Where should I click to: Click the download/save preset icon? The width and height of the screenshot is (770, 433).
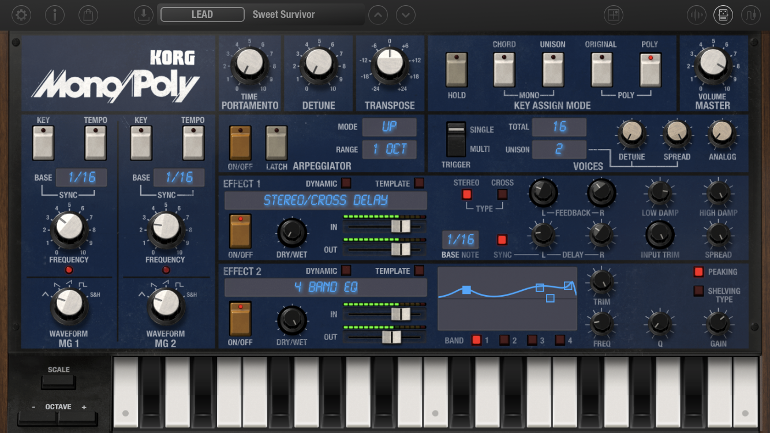[x=143, y=14]
